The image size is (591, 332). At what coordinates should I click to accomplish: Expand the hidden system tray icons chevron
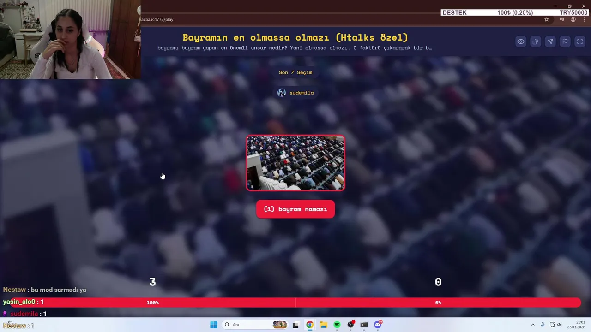tap(532, 325)
